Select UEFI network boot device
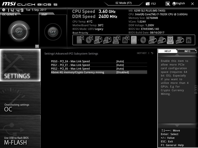The width and height of the screenshot is (198, 148). (125, 40)
